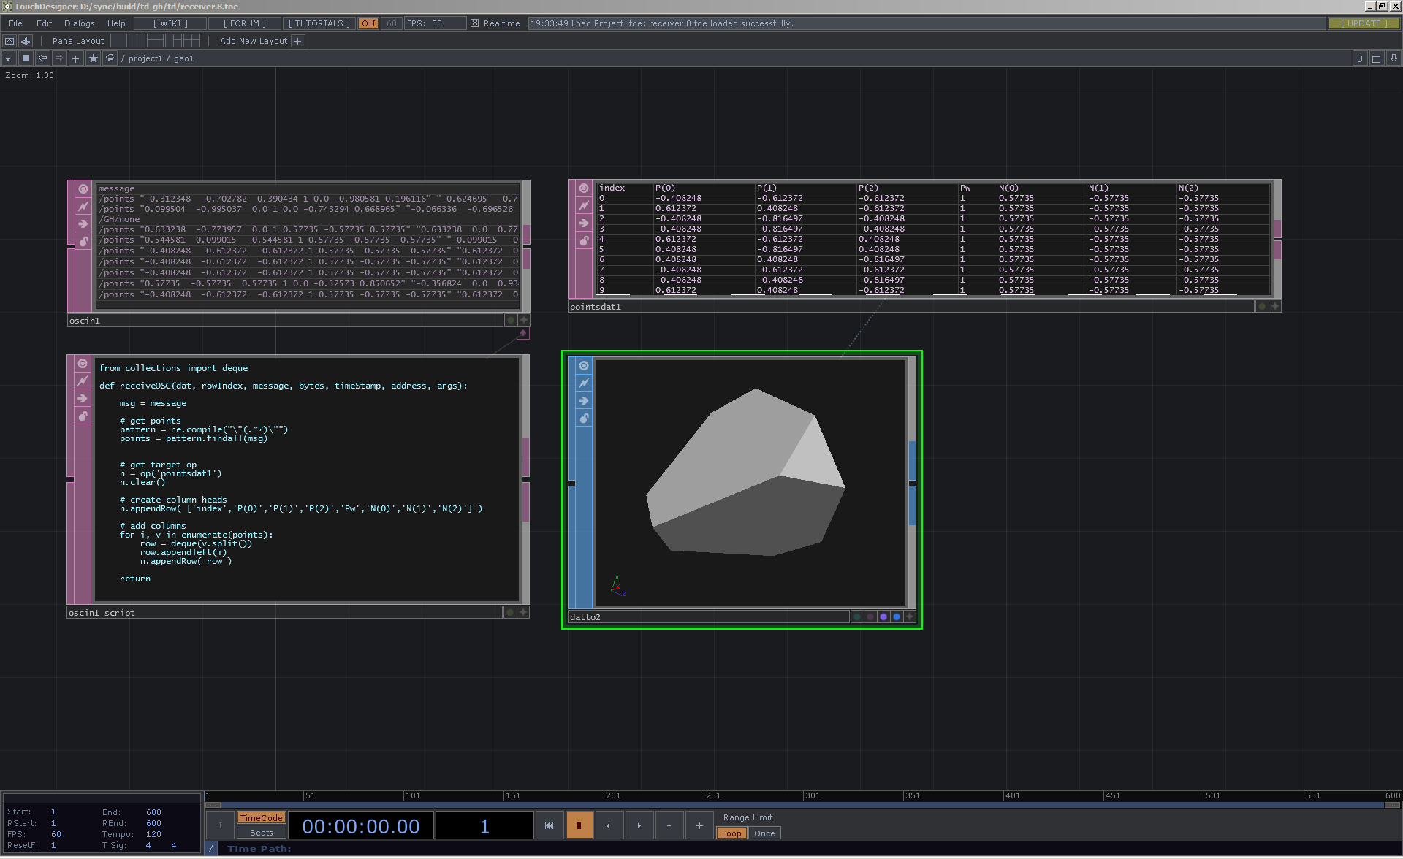
Task: Open the Edit menu
Action: (44, 23)
